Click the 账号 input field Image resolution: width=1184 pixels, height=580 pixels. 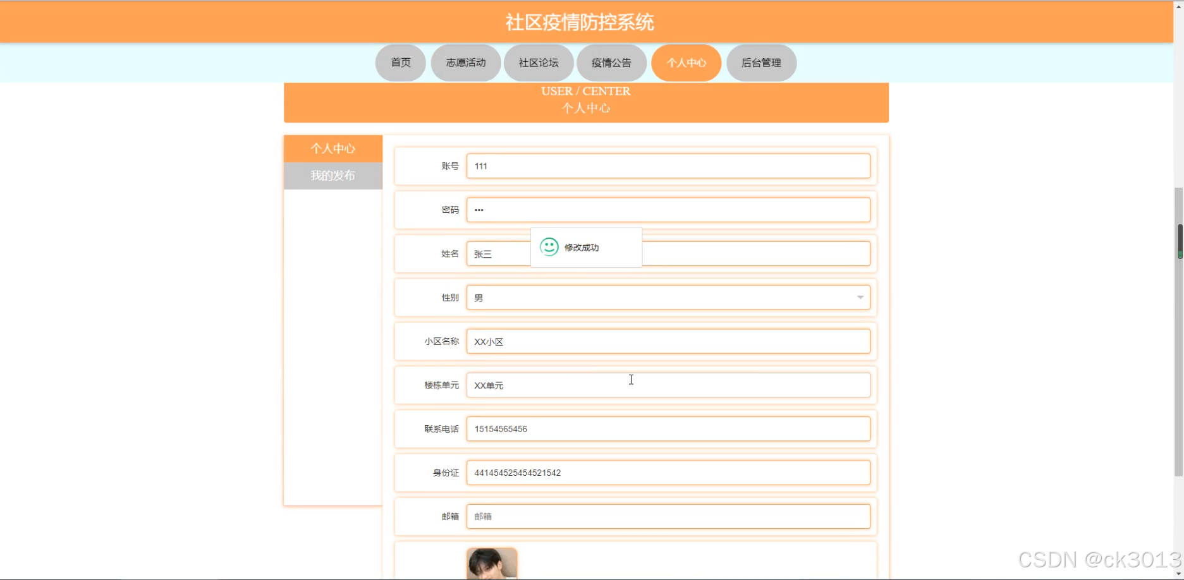[x=668, y=166]
